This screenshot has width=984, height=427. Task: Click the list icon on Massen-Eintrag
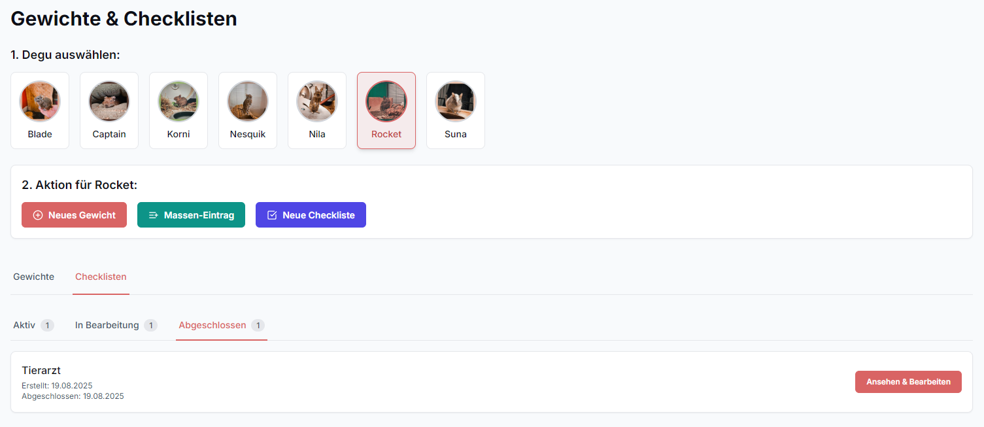154,215
